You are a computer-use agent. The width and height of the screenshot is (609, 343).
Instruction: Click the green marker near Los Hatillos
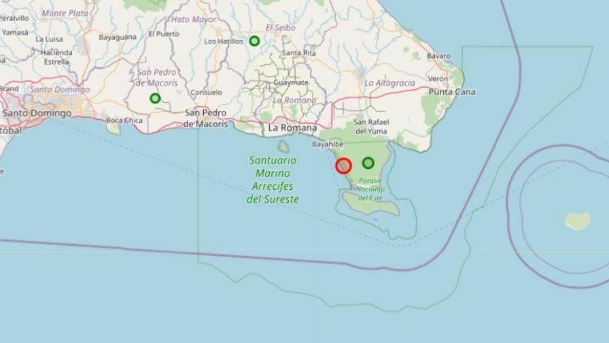[254, 40]
